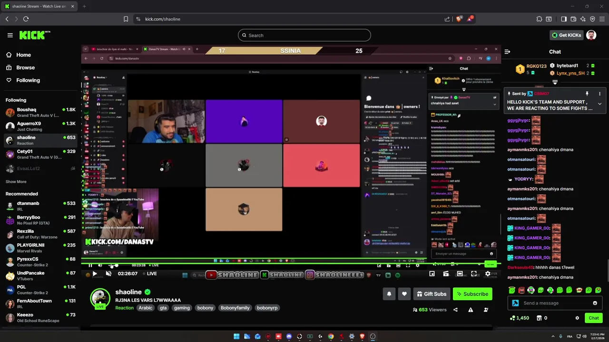Open player settings gear
Screen dimensions: 609x342
(488, 274)
